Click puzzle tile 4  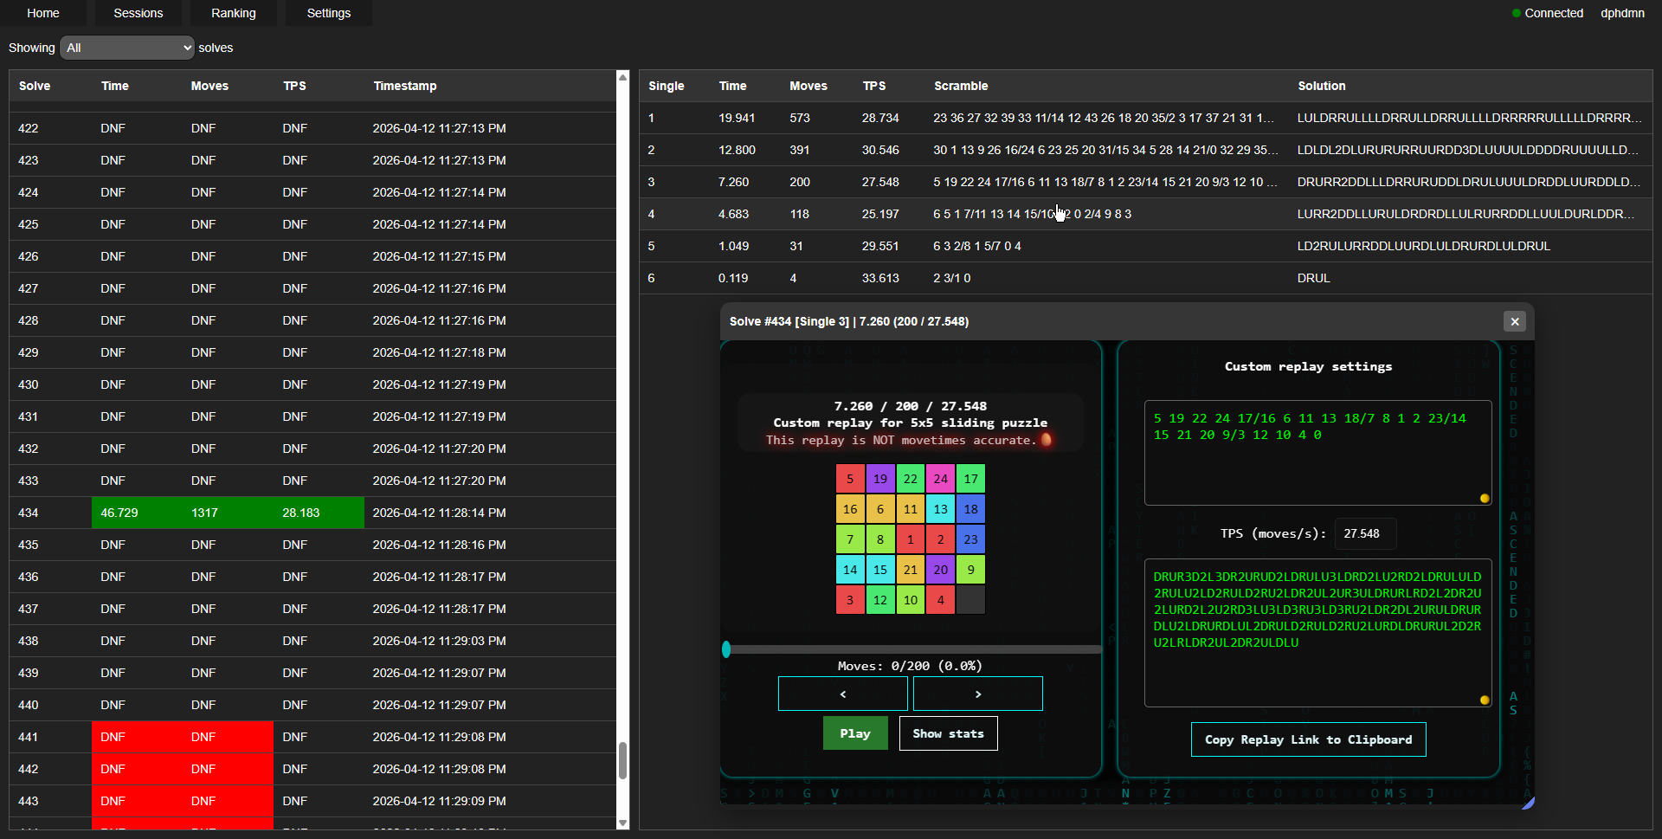[941, 600]
